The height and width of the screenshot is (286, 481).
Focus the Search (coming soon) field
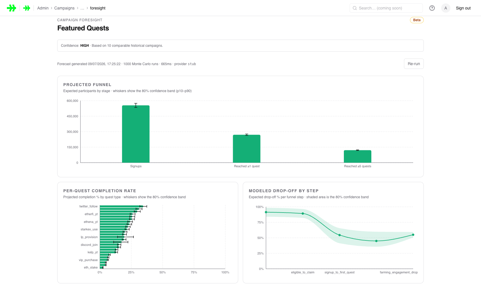(386, 8)
